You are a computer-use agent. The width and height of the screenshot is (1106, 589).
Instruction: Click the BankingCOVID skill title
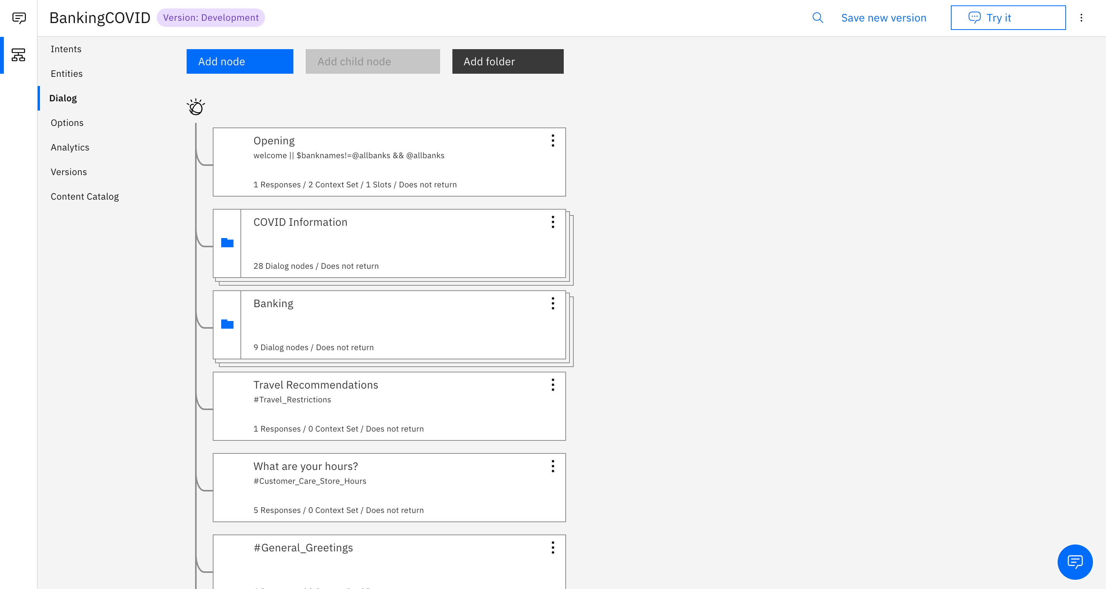pyautogui.click(x=99, y=18)
